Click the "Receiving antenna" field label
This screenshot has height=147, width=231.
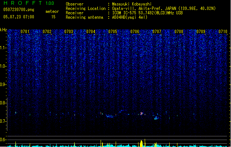(x=84, y=17)
